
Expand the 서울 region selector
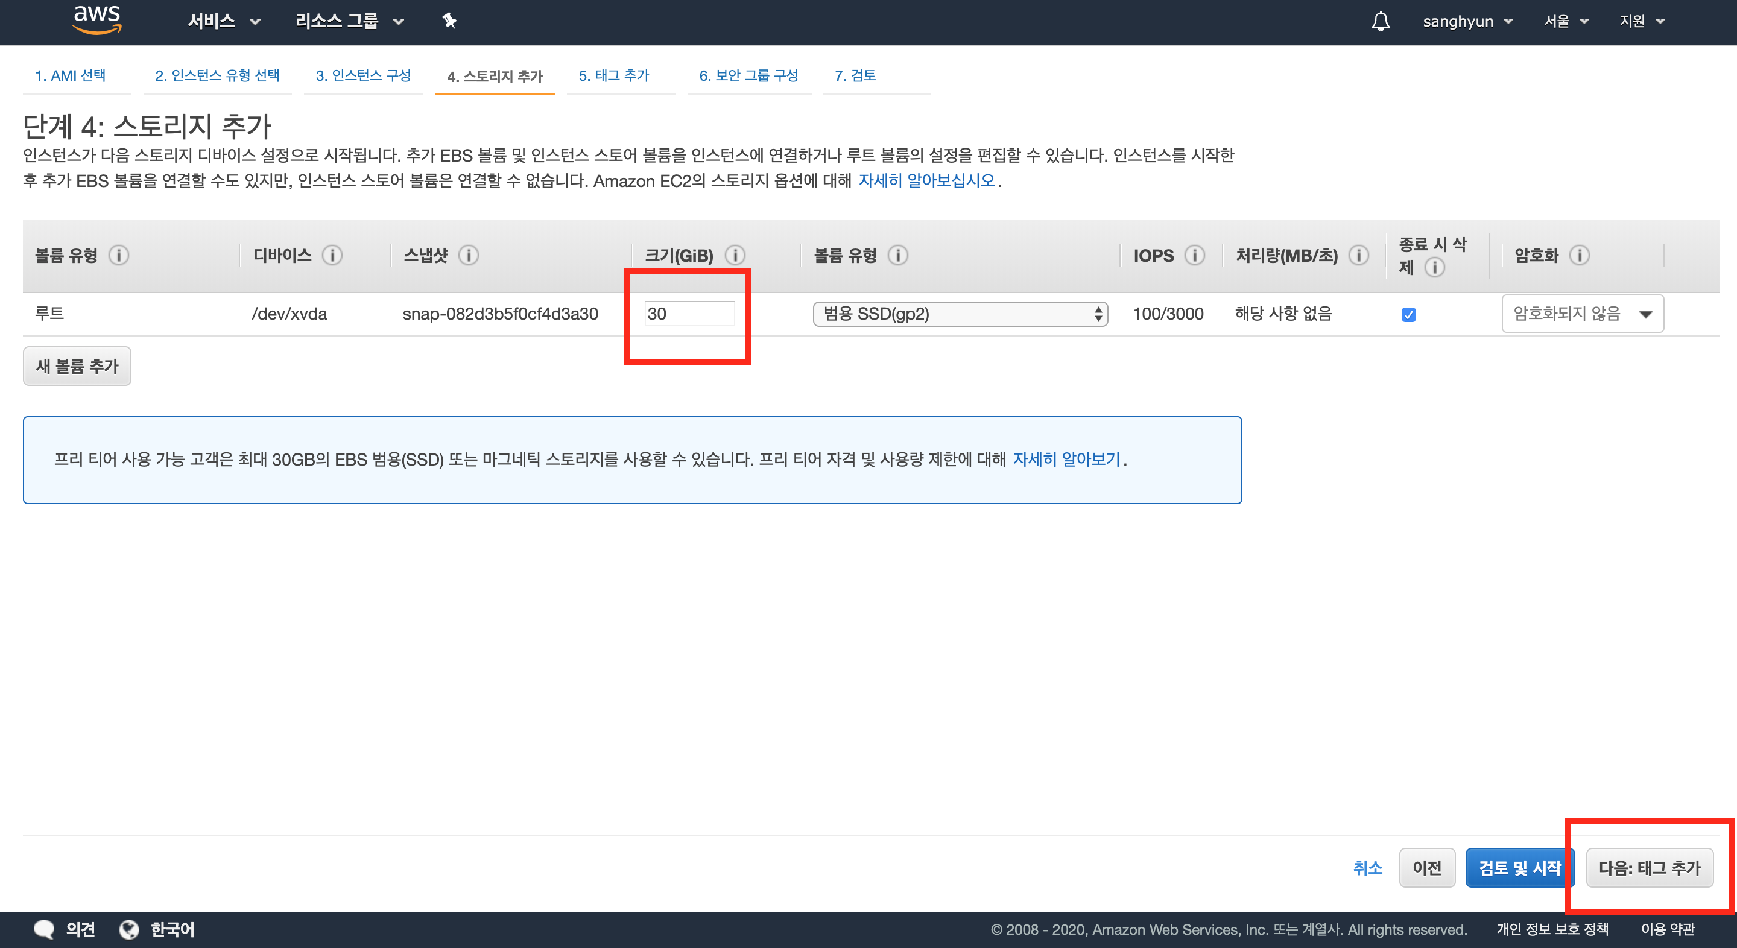click(x=1566, y=21)
